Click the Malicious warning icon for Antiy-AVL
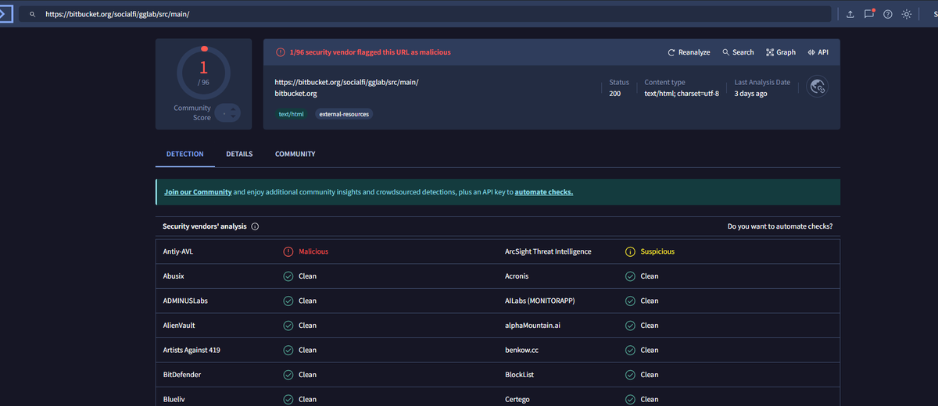The width and height of the screenshot is (938, 406). [x=288, y=251]
